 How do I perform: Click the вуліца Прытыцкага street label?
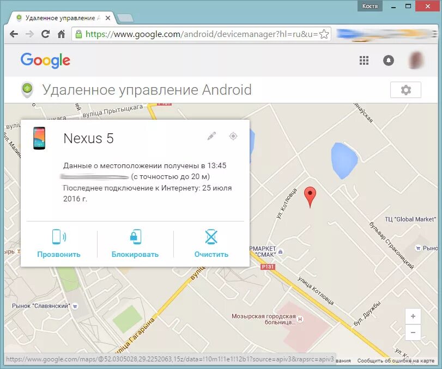coord(113,112)
